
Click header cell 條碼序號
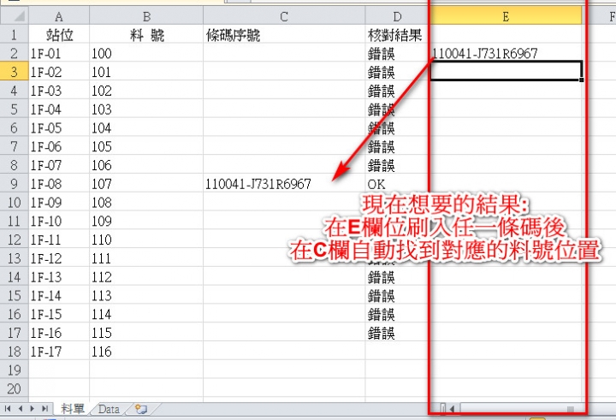pyautogui.click(x=284, y=35)
